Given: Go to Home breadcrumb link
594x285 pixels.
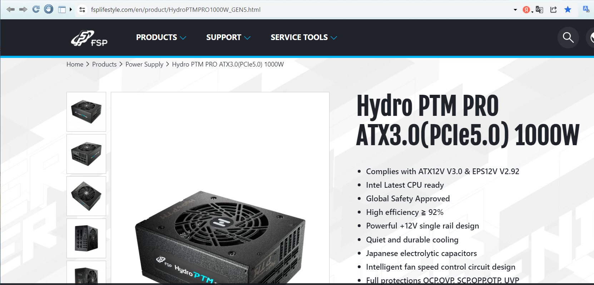Looking at the screenshot, I should tap(75, 64).
